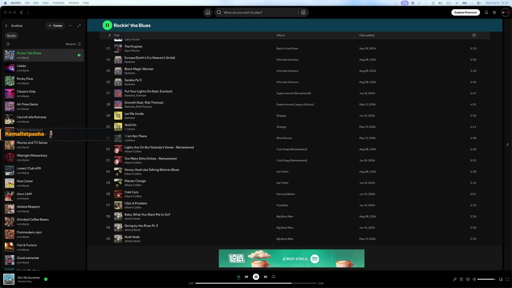Viewport: 512px width, 288px height.
Task: Open the Edit menu
Action: pyautogui.click(x=36, y=3)
